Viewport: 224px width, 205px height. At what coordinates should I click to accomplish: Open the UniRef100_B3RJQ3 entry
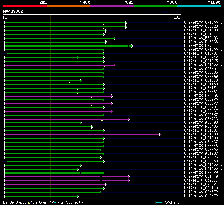(201, 38)
